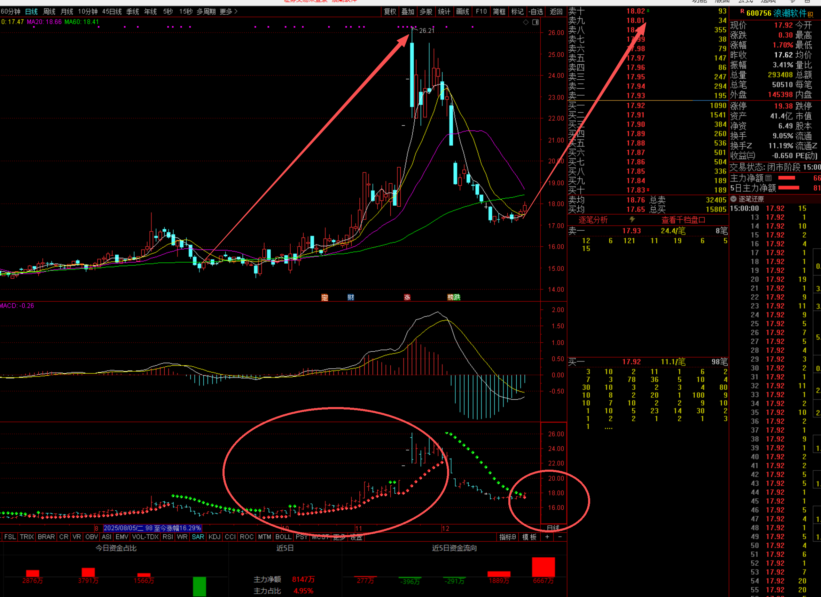Toggle the 复权 price adjustment
Viewport: 821px width, 597px height.
(x=390, y=11)
